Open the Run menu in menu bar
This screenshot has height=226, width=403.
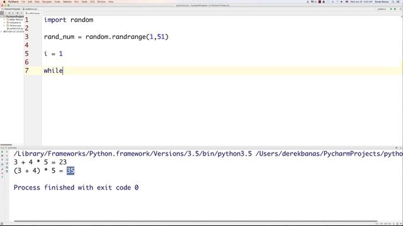click(x=77, y=2)
